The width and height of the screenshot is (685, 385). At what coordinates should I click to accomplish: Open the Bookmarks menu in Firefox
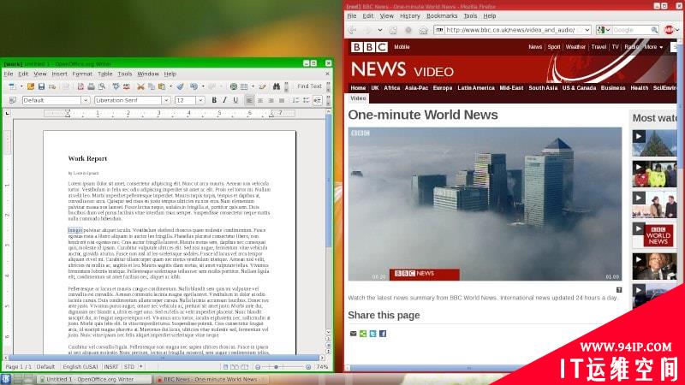click(x=442, y=15)
